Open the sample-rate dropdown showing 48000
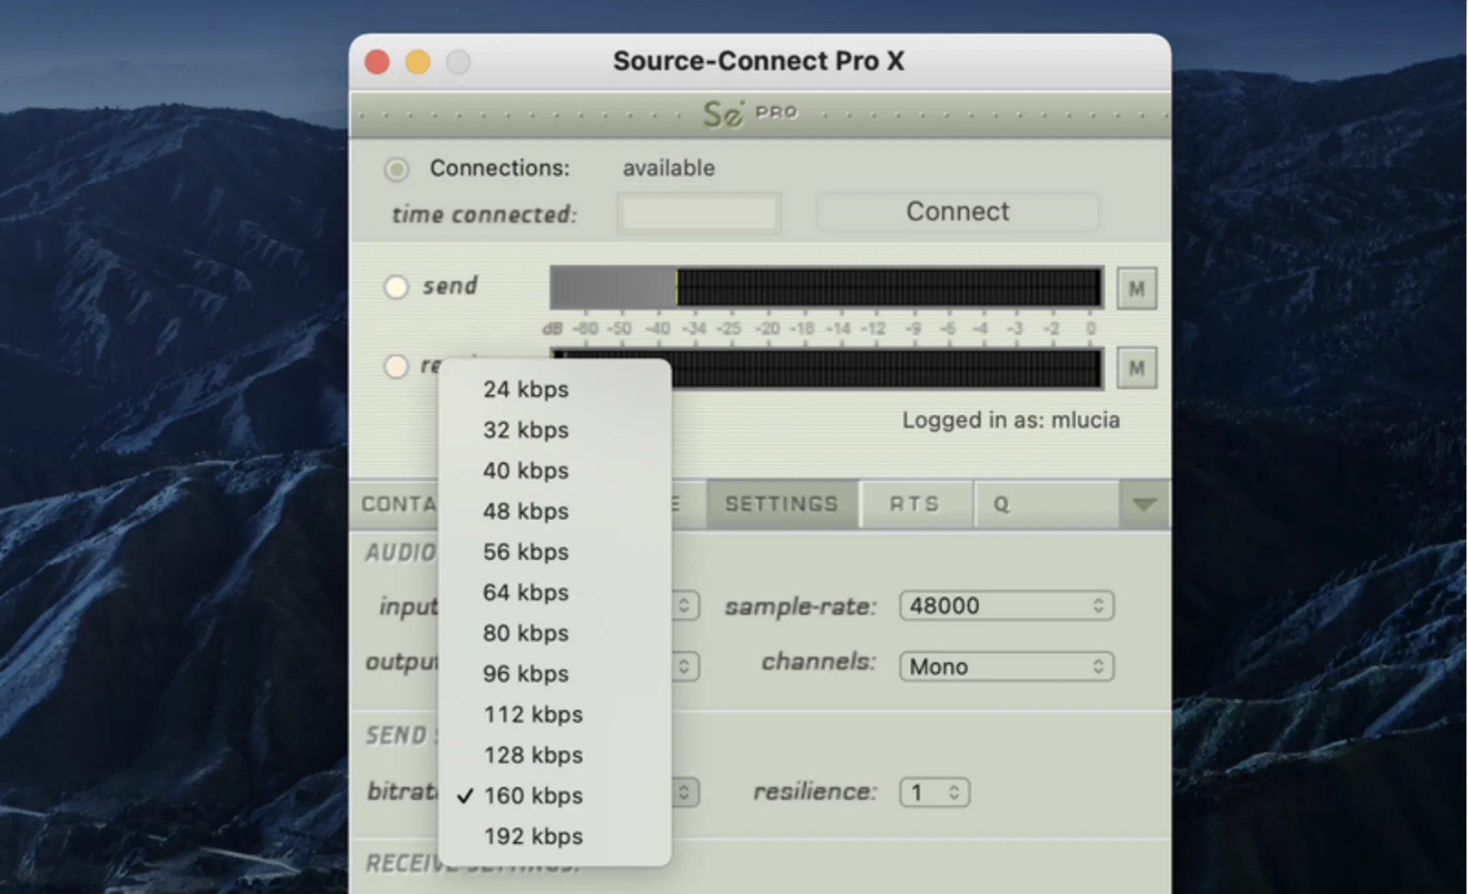 pos(1006,606)
